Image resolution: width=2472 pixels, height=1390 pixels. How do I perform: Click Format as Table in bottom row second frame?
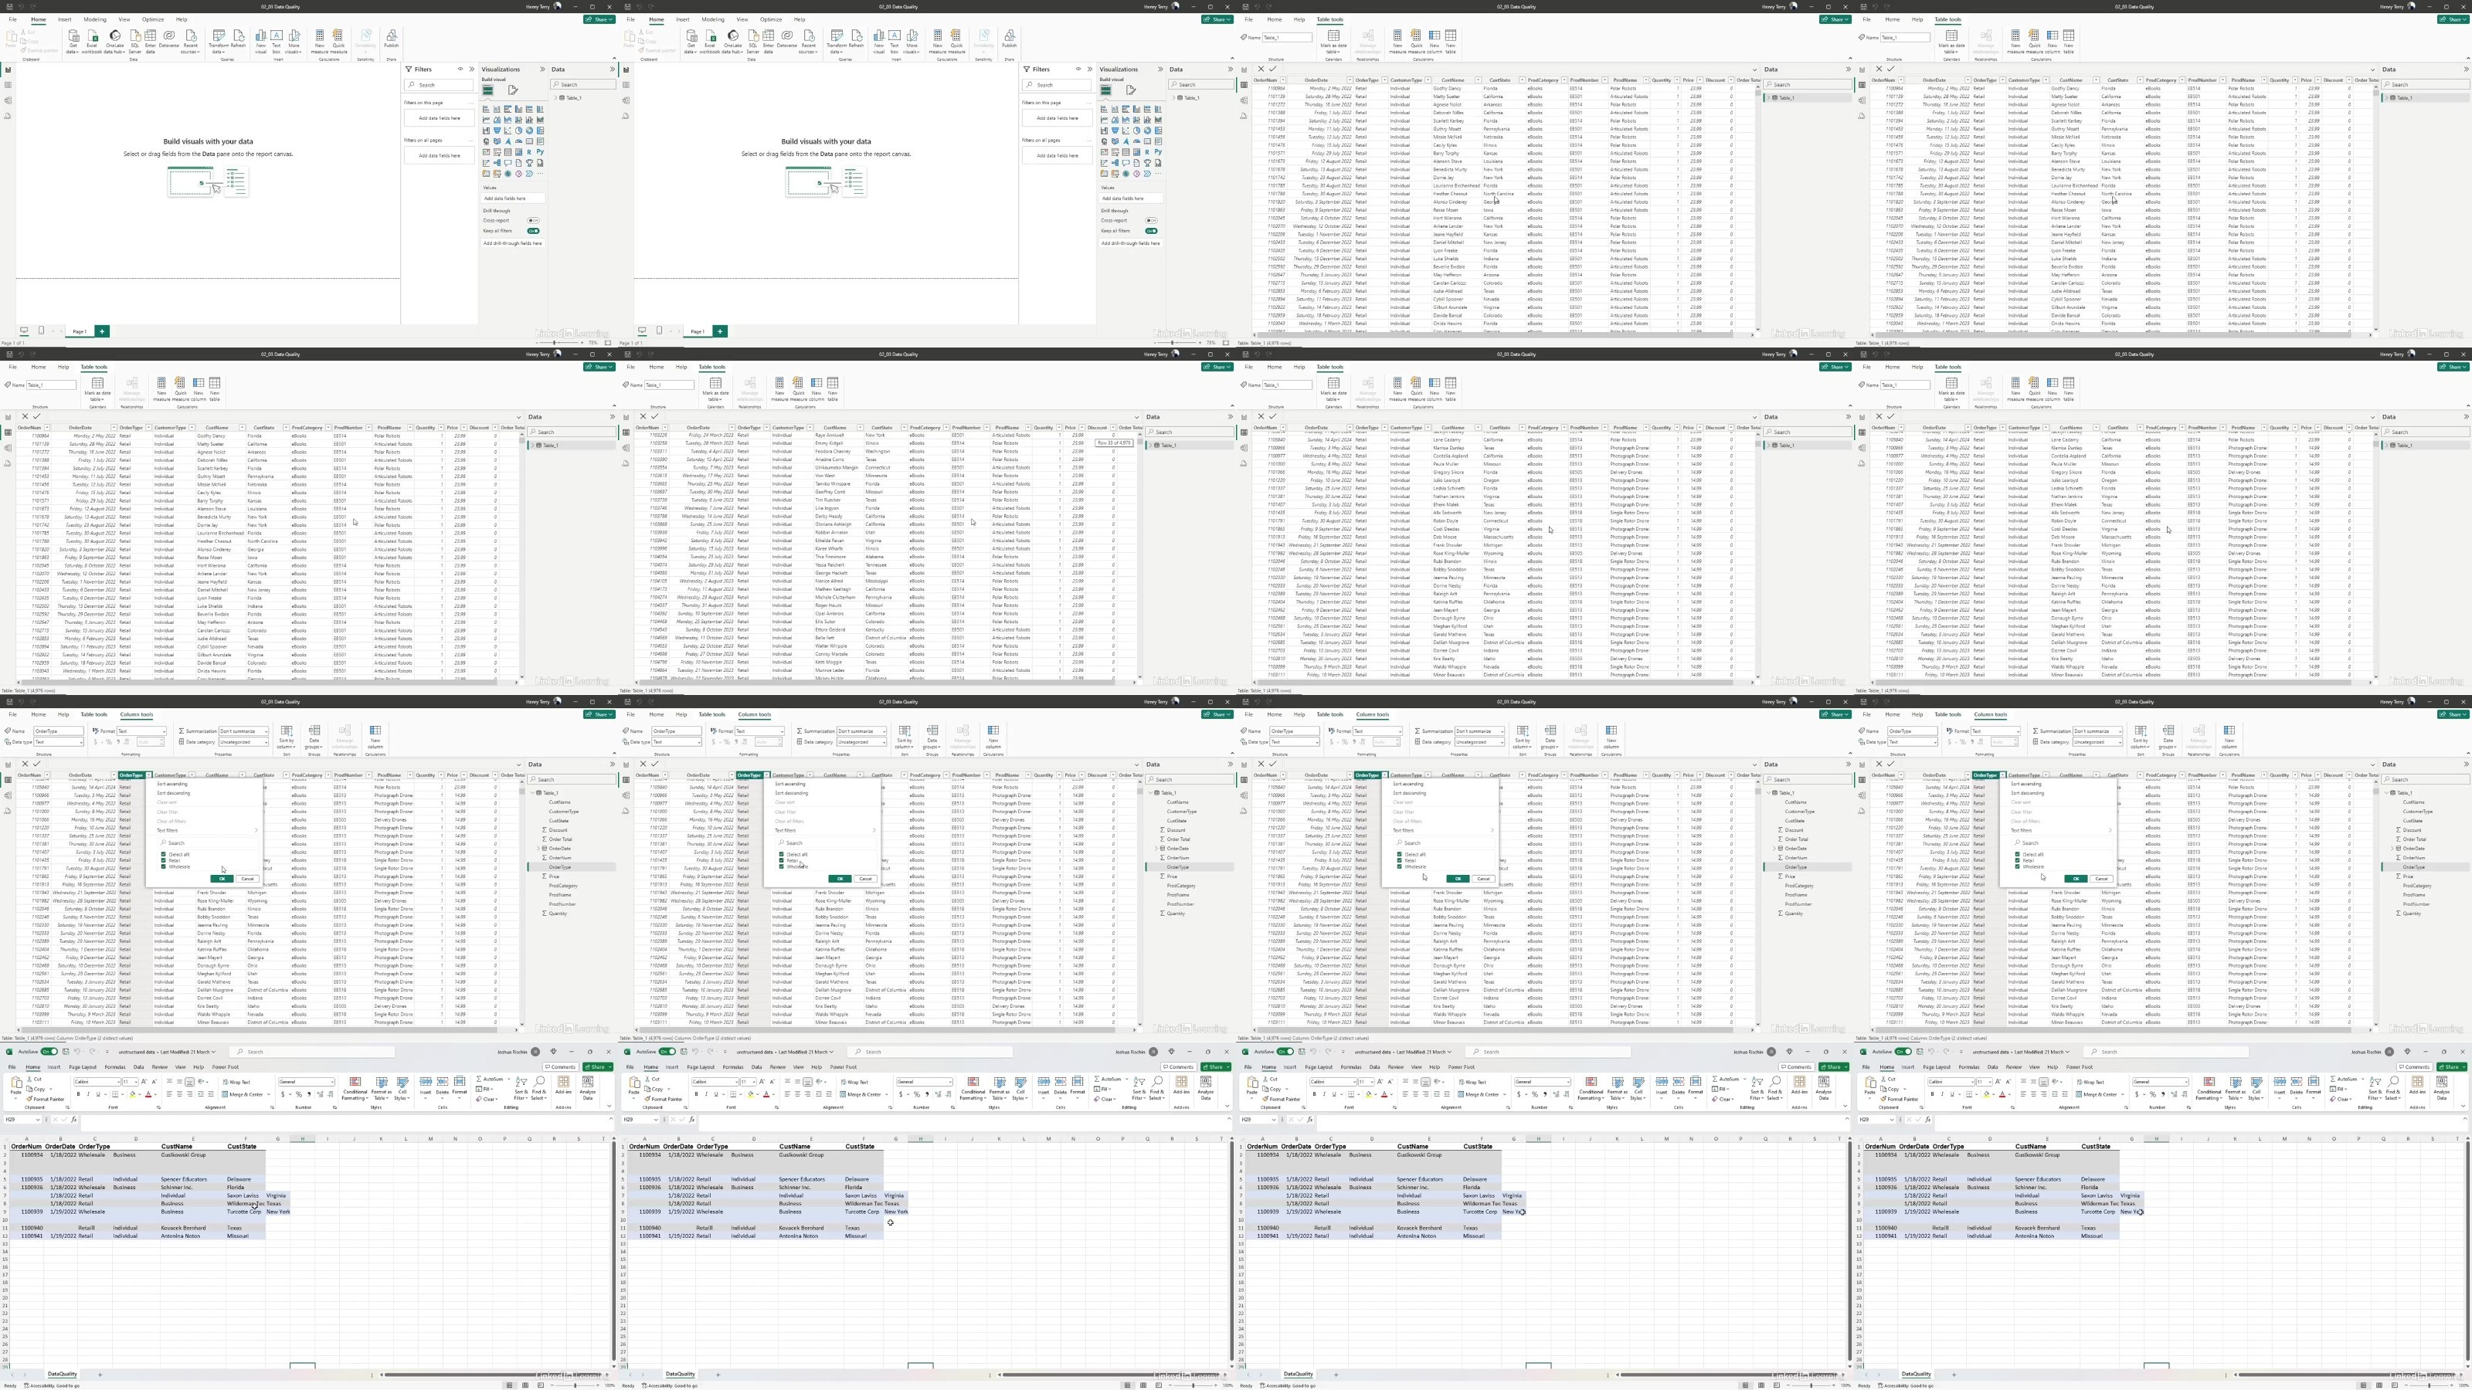coord(999,1088)
